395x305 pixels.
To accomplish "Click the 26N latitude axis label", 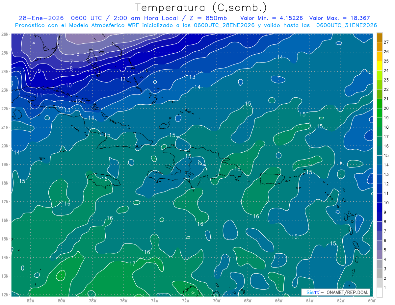I will pos(5,34).
